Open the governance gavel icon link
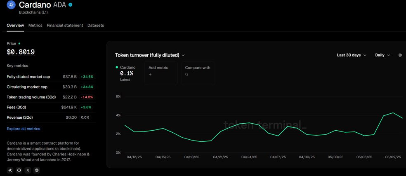 (x=10, y=170)
